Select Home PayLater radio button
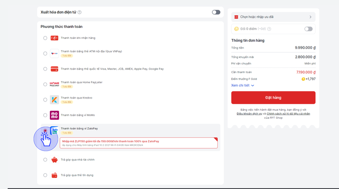The image size is (339, 189). pyautogui.click(x=45, y=84)
